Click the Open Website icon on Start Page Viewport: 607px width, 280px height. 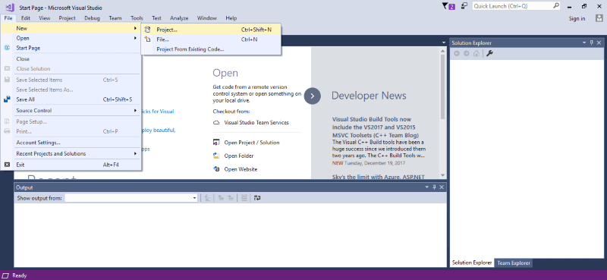pyautogui.click(x=216, y=169)
